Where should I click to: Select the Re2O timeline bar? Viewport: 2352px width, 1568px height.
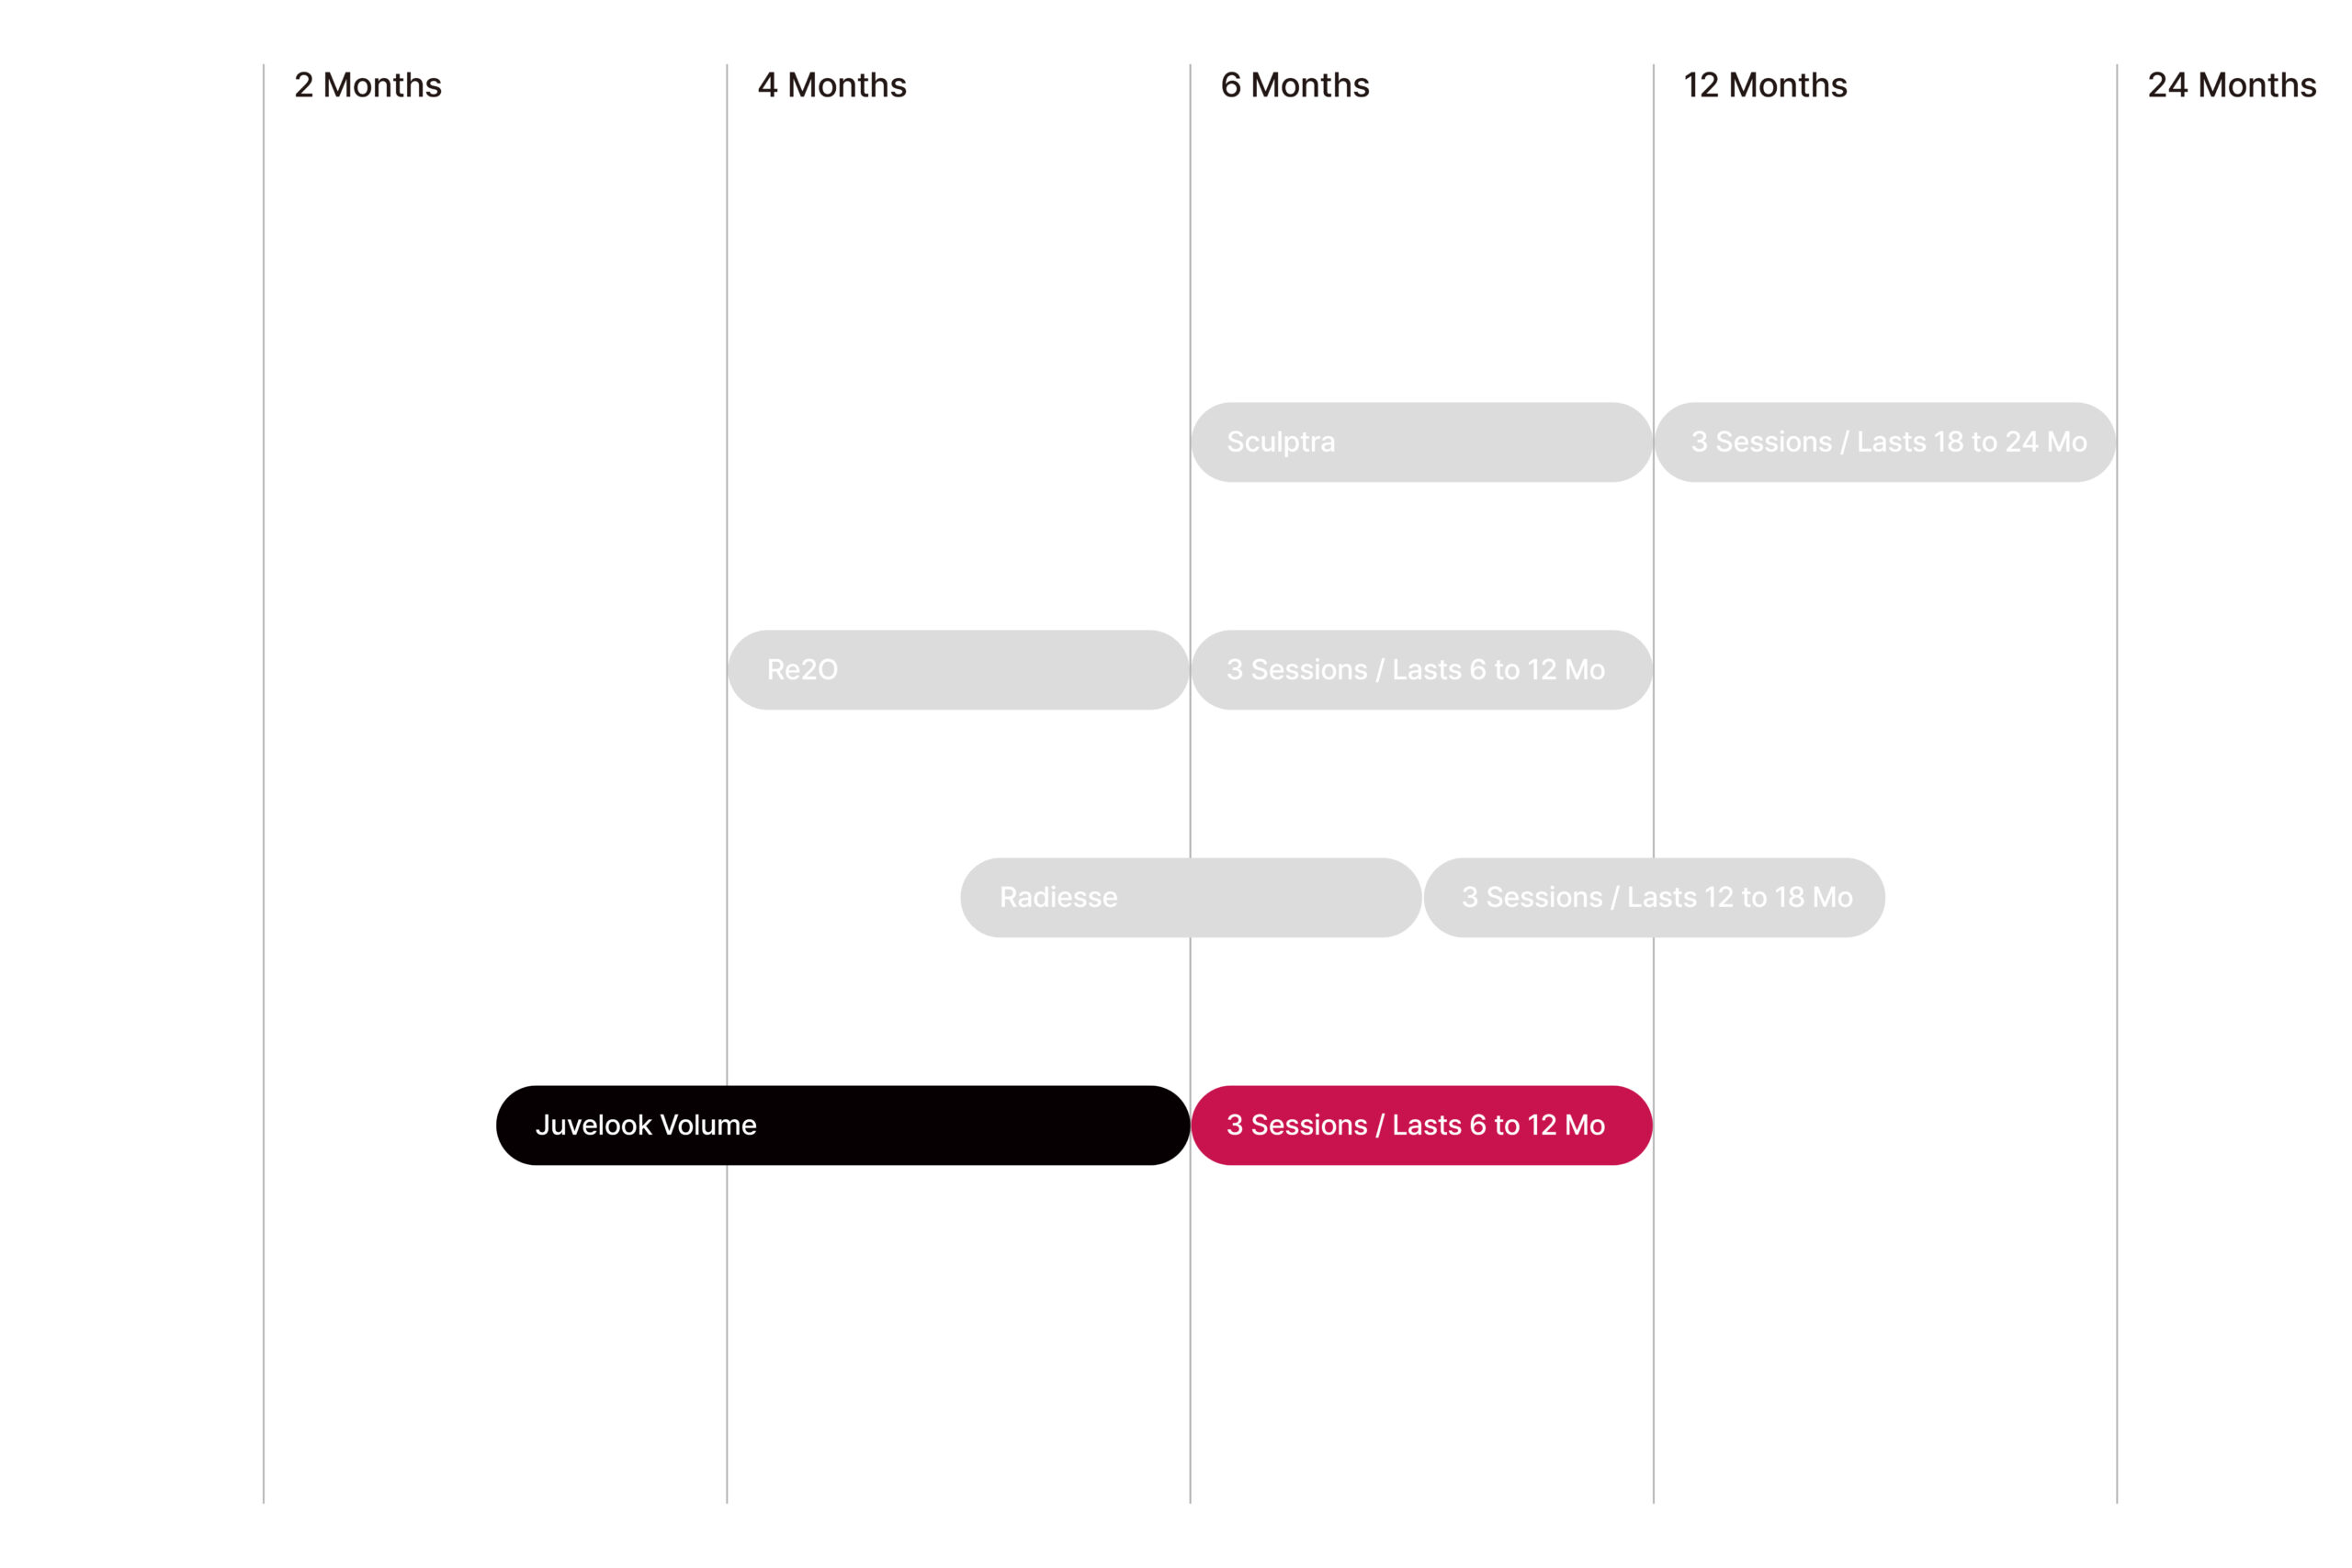coord(958,670)
